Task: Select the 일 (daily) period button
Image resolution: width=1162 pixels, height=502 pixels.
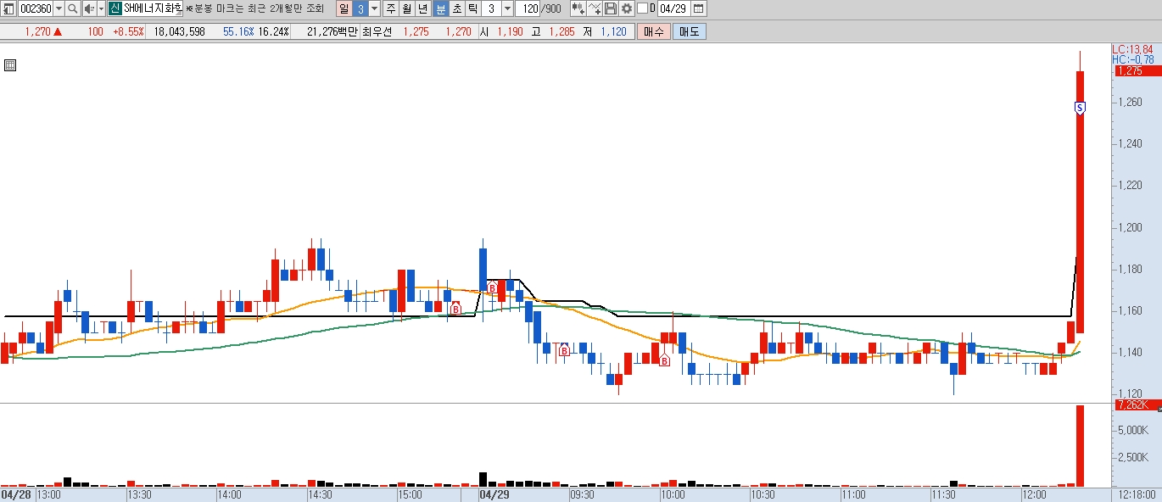Action: click(344, 8)
